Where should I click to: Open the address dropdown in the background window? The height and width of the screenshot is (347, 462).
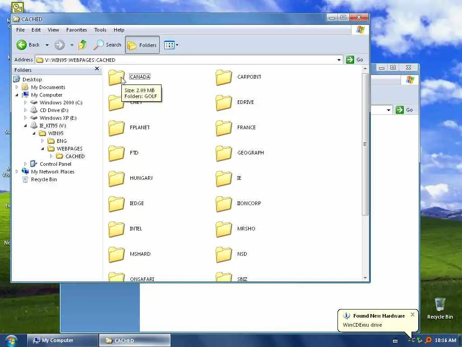388,110
